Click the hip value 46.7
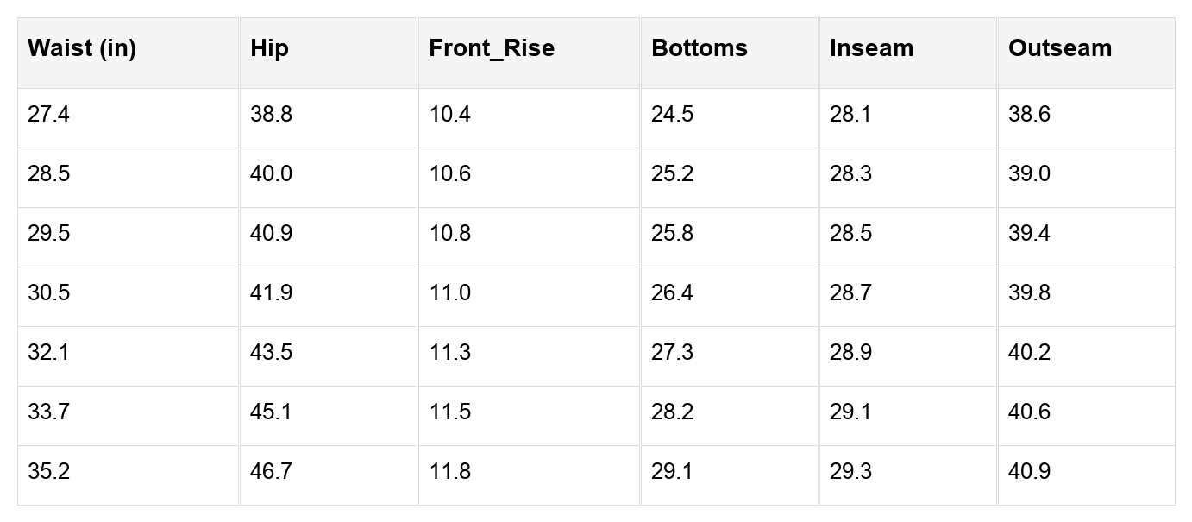 [271, 472]
